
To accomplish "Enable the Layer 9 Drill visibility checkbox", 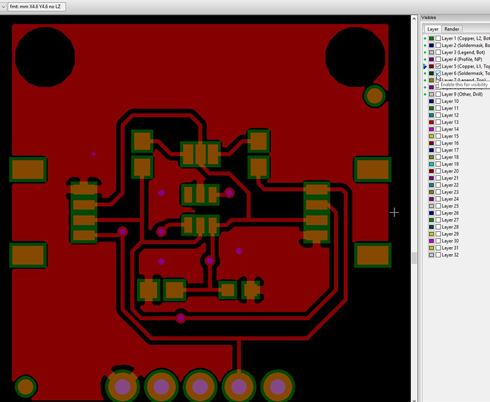I will pyautogui.click(x=438, y=94).
